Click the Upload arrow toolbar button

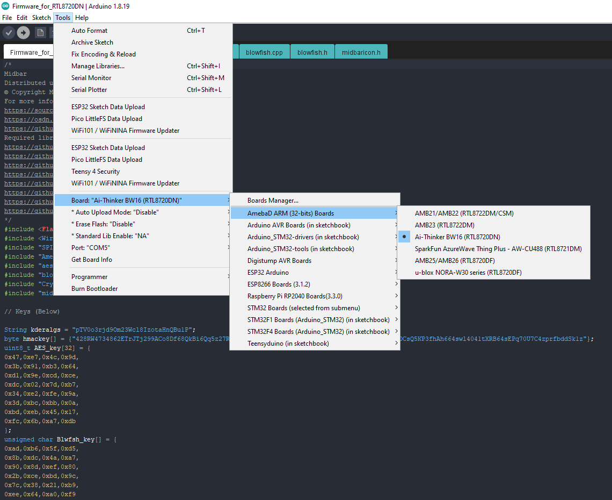click(23, 33)
